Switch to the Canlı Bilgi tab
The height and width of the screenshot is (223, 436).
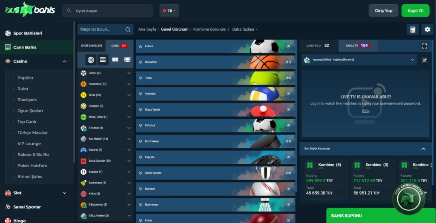(319, 46)
